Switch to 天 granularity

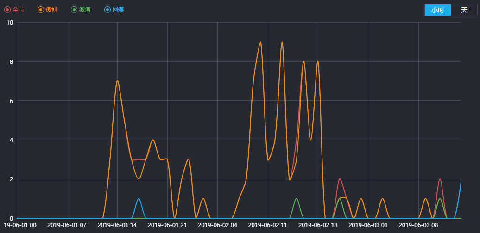pos(464,10)
